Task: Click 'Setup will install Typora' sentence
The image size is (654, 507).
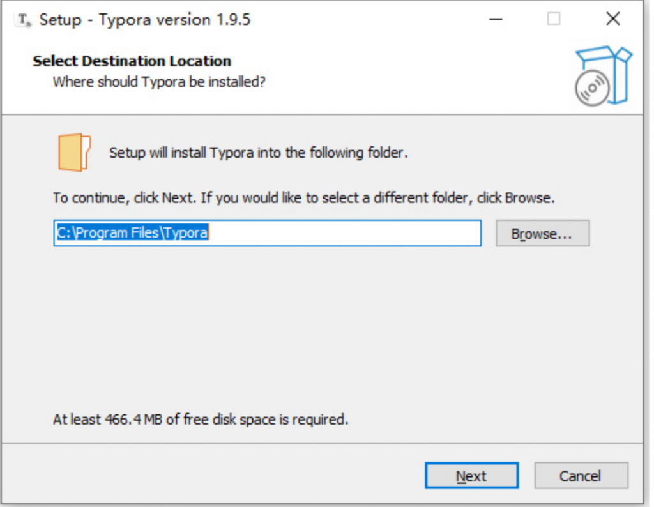Action: tap(258, 153)
